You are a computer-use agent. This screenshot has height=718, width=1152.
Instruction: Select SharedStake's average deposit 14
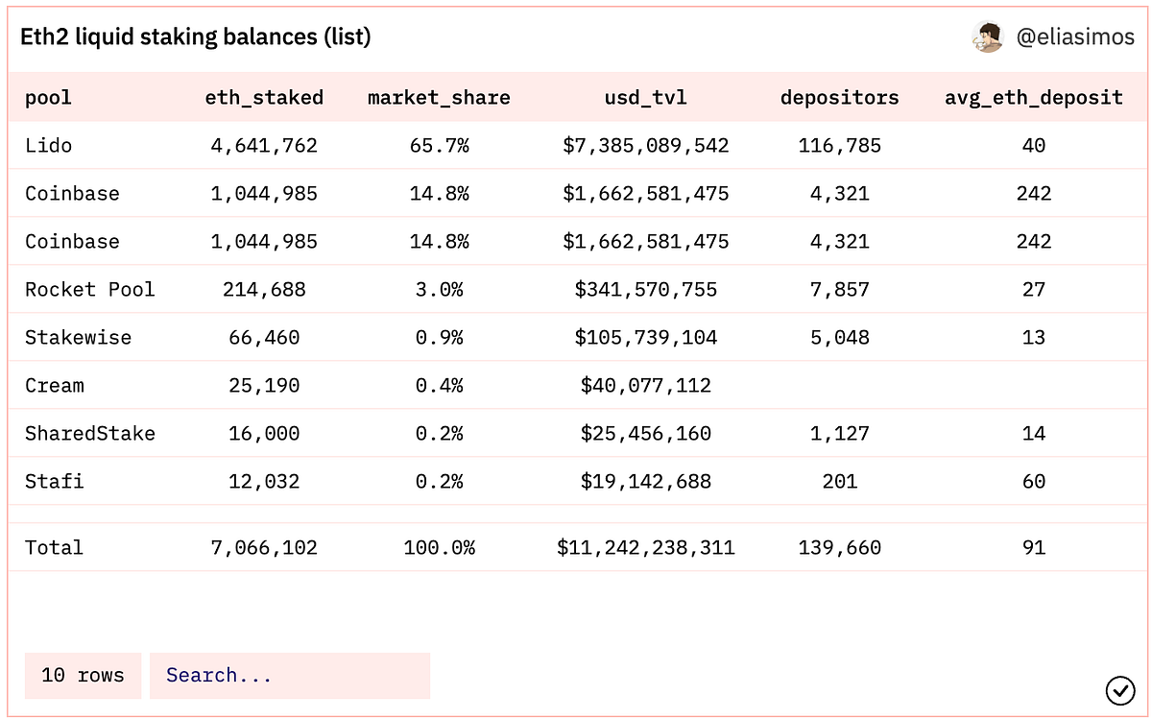click(1034, 434)
